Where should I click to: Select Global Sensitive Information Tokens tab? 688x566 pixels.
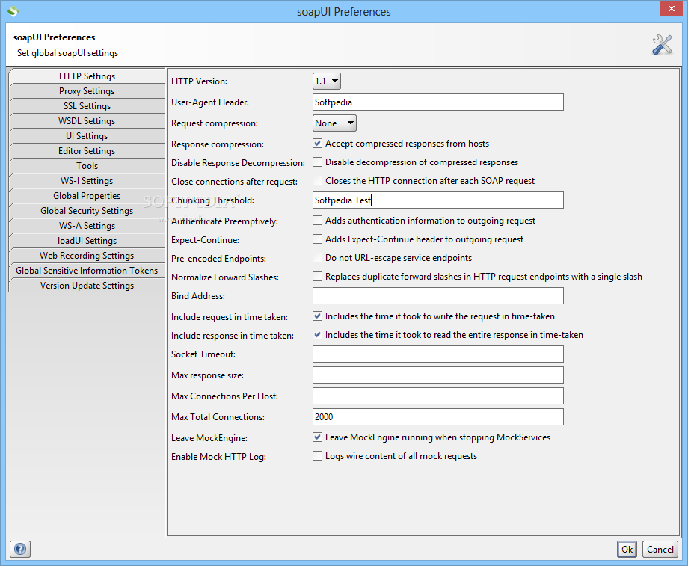(87, 270)
